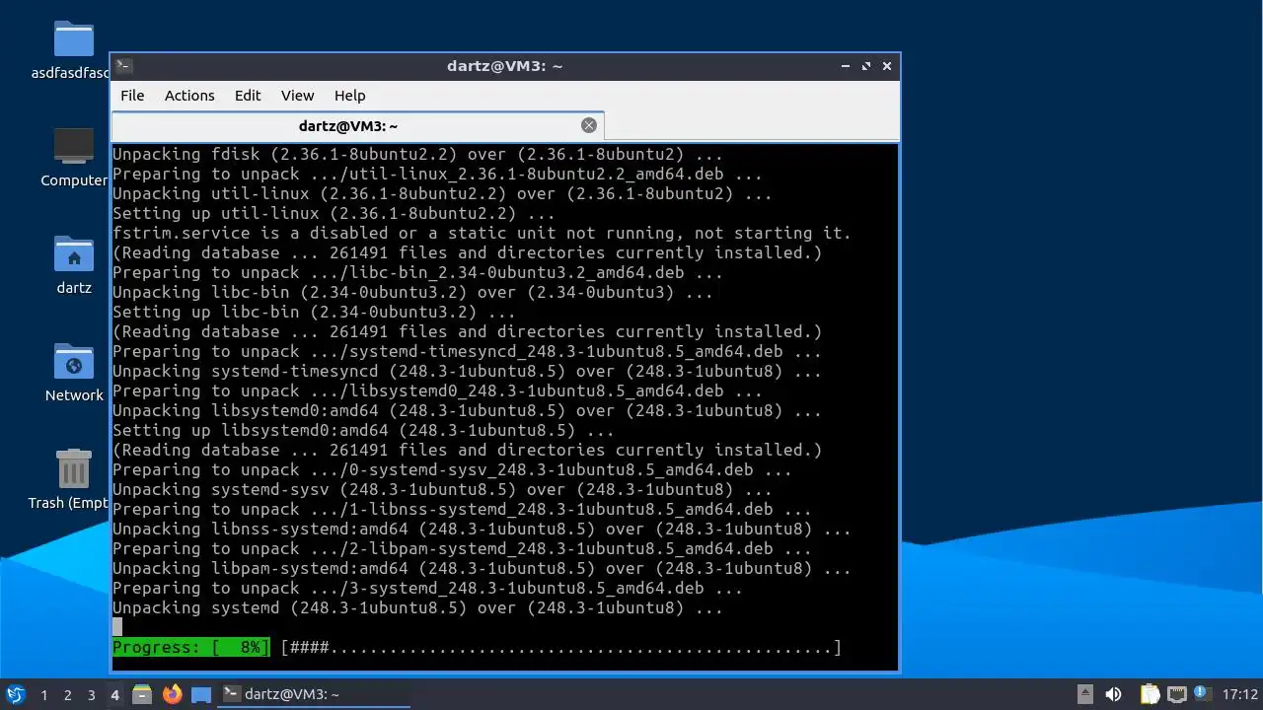Switch to workspace 3
The image size is (1263, 710).
pyautogui.click(x=91, y=695)
